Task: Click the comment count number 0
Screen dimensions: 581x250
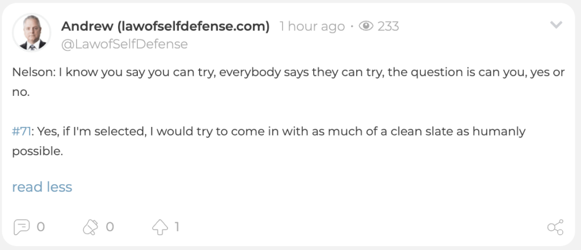Action: pyautogui.click(x=41, y=227)
